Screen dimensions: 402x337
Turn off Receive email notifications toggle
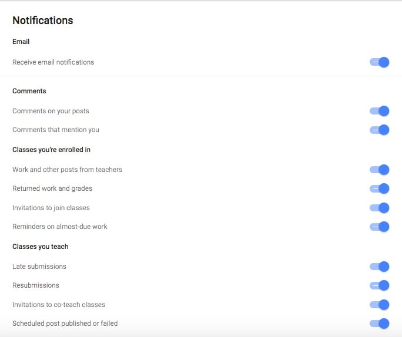pyautogui.click(x=380, y=62)
